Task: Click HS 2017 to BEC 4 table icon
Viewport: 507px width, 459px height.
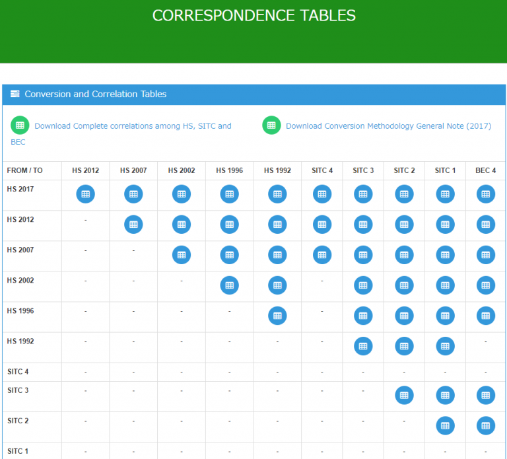Action: 486,194
